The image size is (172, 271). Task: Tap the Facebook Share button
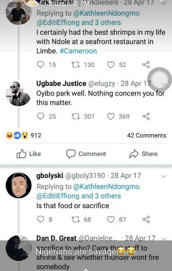143,154
